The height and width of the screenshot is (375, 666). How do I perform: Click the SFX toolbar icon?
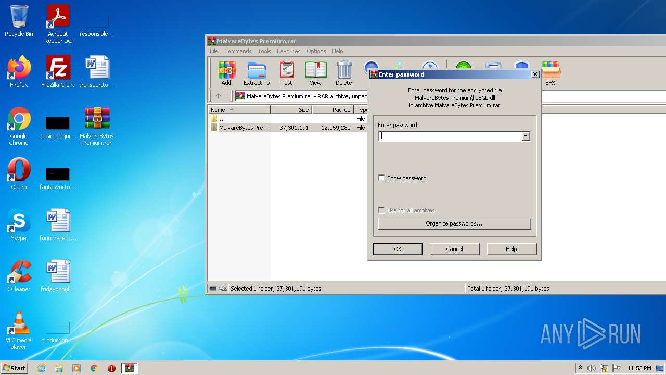[x=550, y=73]
